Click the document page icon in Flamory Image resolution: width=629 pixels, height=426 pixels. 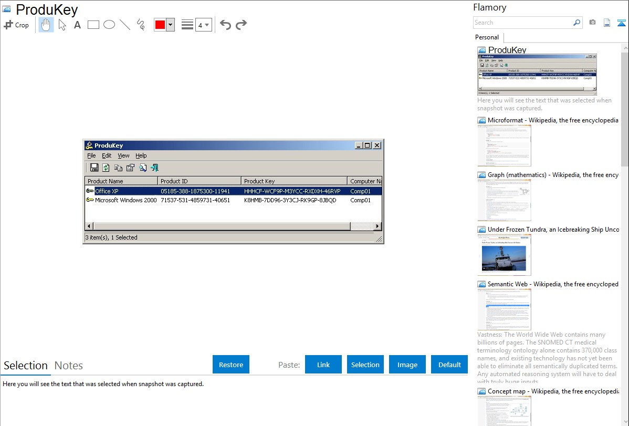point(607,23)
